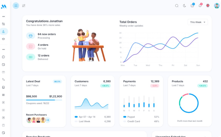The image size is (221, 137).
Task: Open the search icon in the header
Action: tap(177, 6)
